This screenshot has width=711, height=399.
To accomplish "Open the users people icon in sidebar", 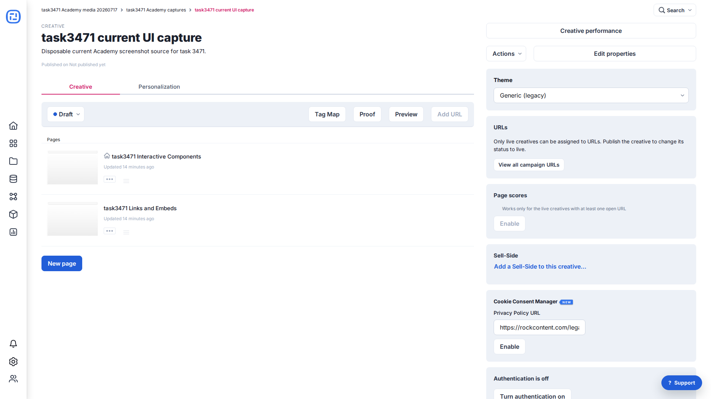I will point(13,379).
